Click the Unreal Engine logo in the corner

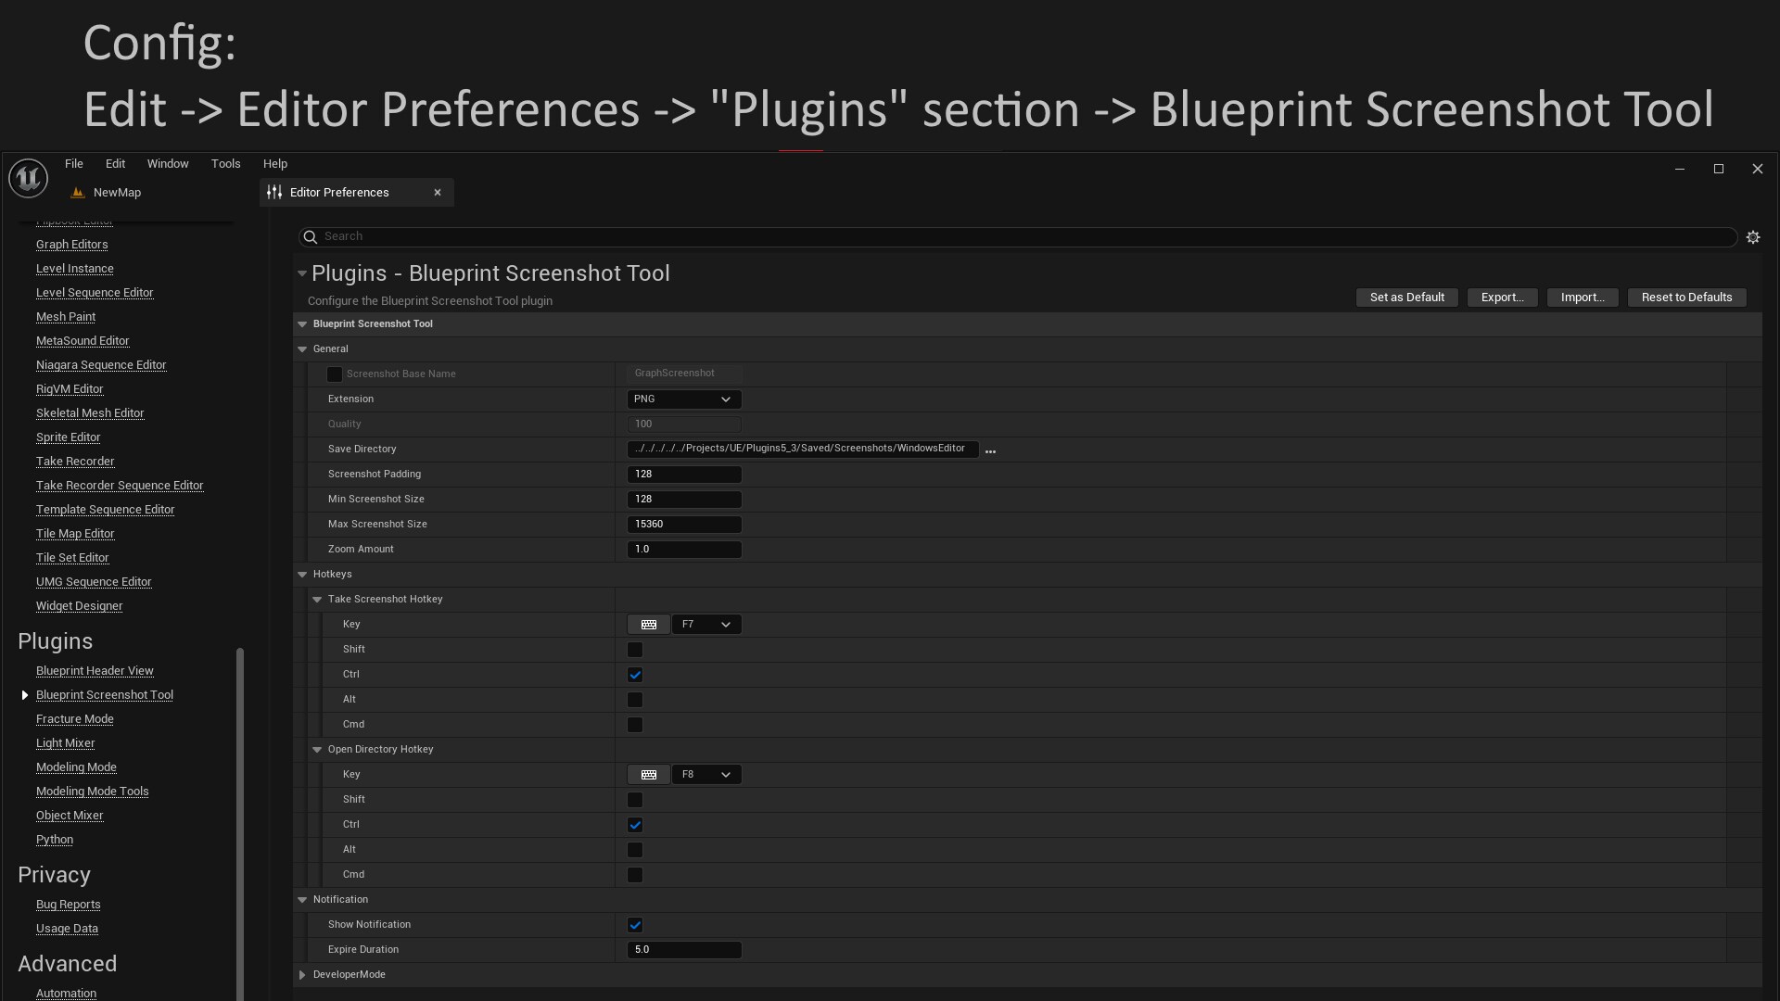click(27, 177)
